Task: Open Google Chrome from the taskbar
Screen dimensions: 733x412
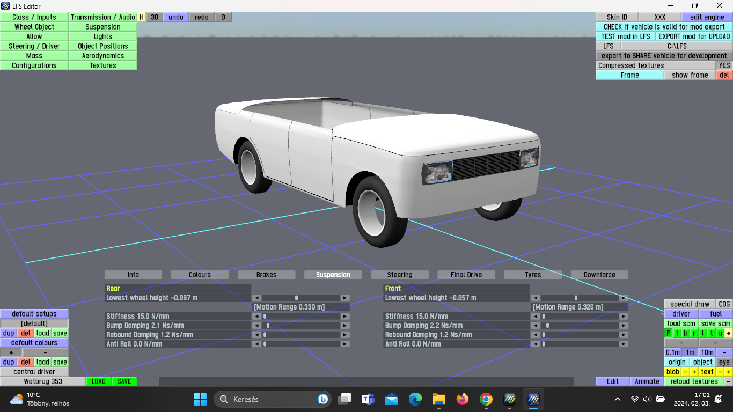Action: tap(486, 399)
